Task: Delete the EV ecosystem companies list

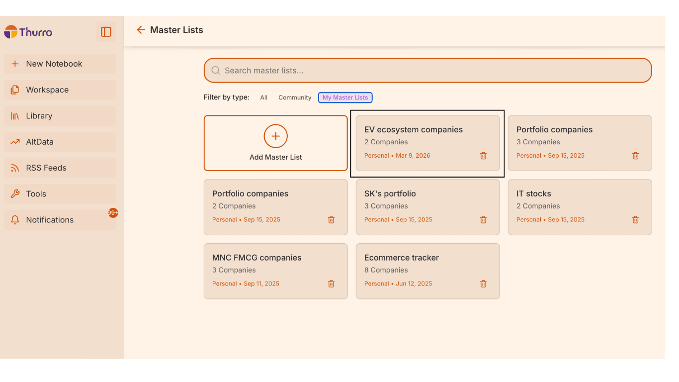Action: point(483,155)
